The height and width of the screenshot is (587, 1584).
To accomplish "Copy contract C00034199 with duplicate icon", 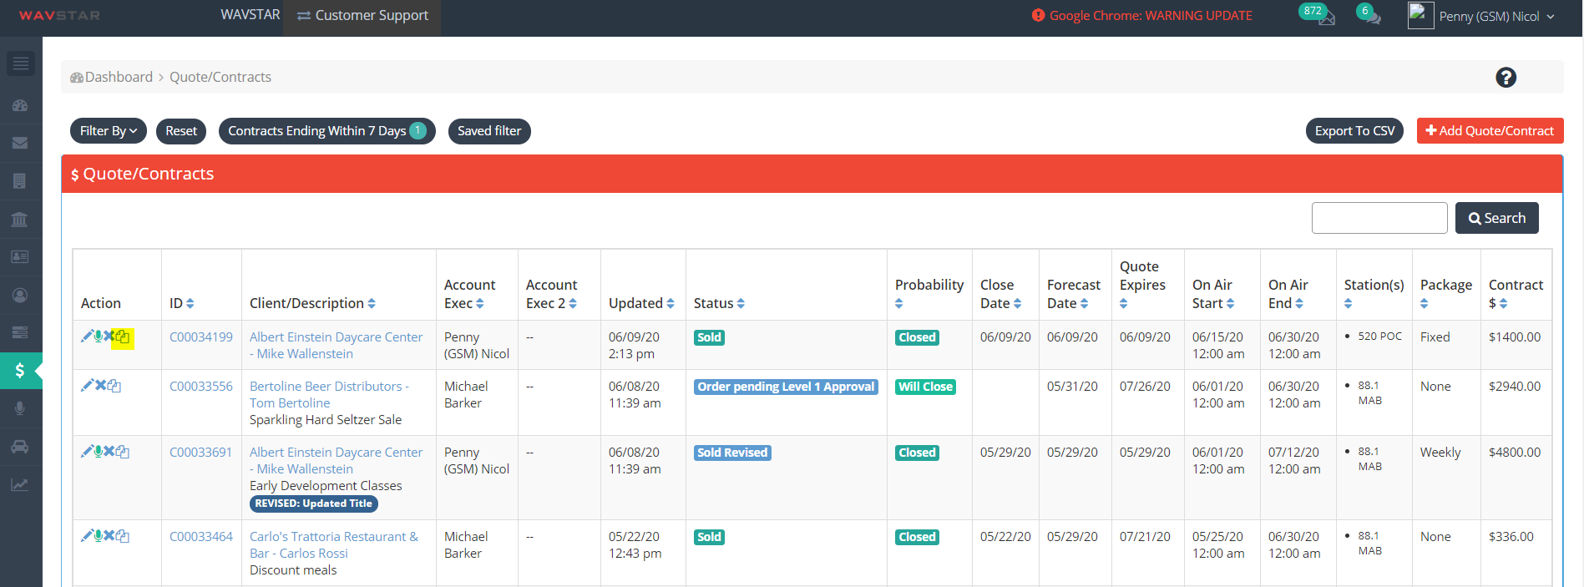I will click(123, 337).
